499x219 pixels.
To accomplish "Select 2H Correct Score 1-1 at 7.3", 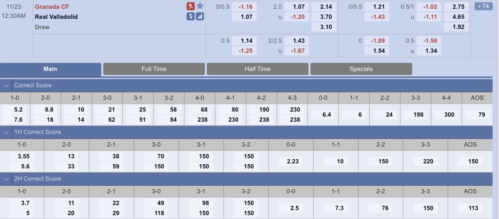I will pyautogui.click(x=336, y=208).
